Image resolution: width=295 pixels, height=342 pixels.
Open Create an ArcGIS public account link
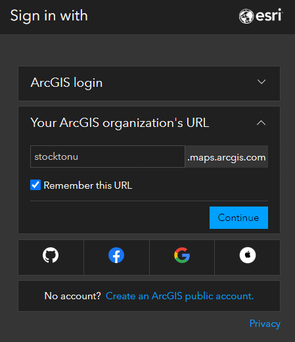click(x=179, y=296)
